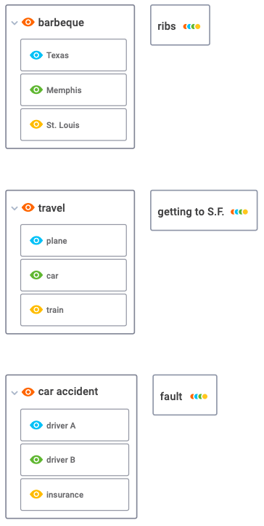Click the colored dots on fault card

pos(199,397)
